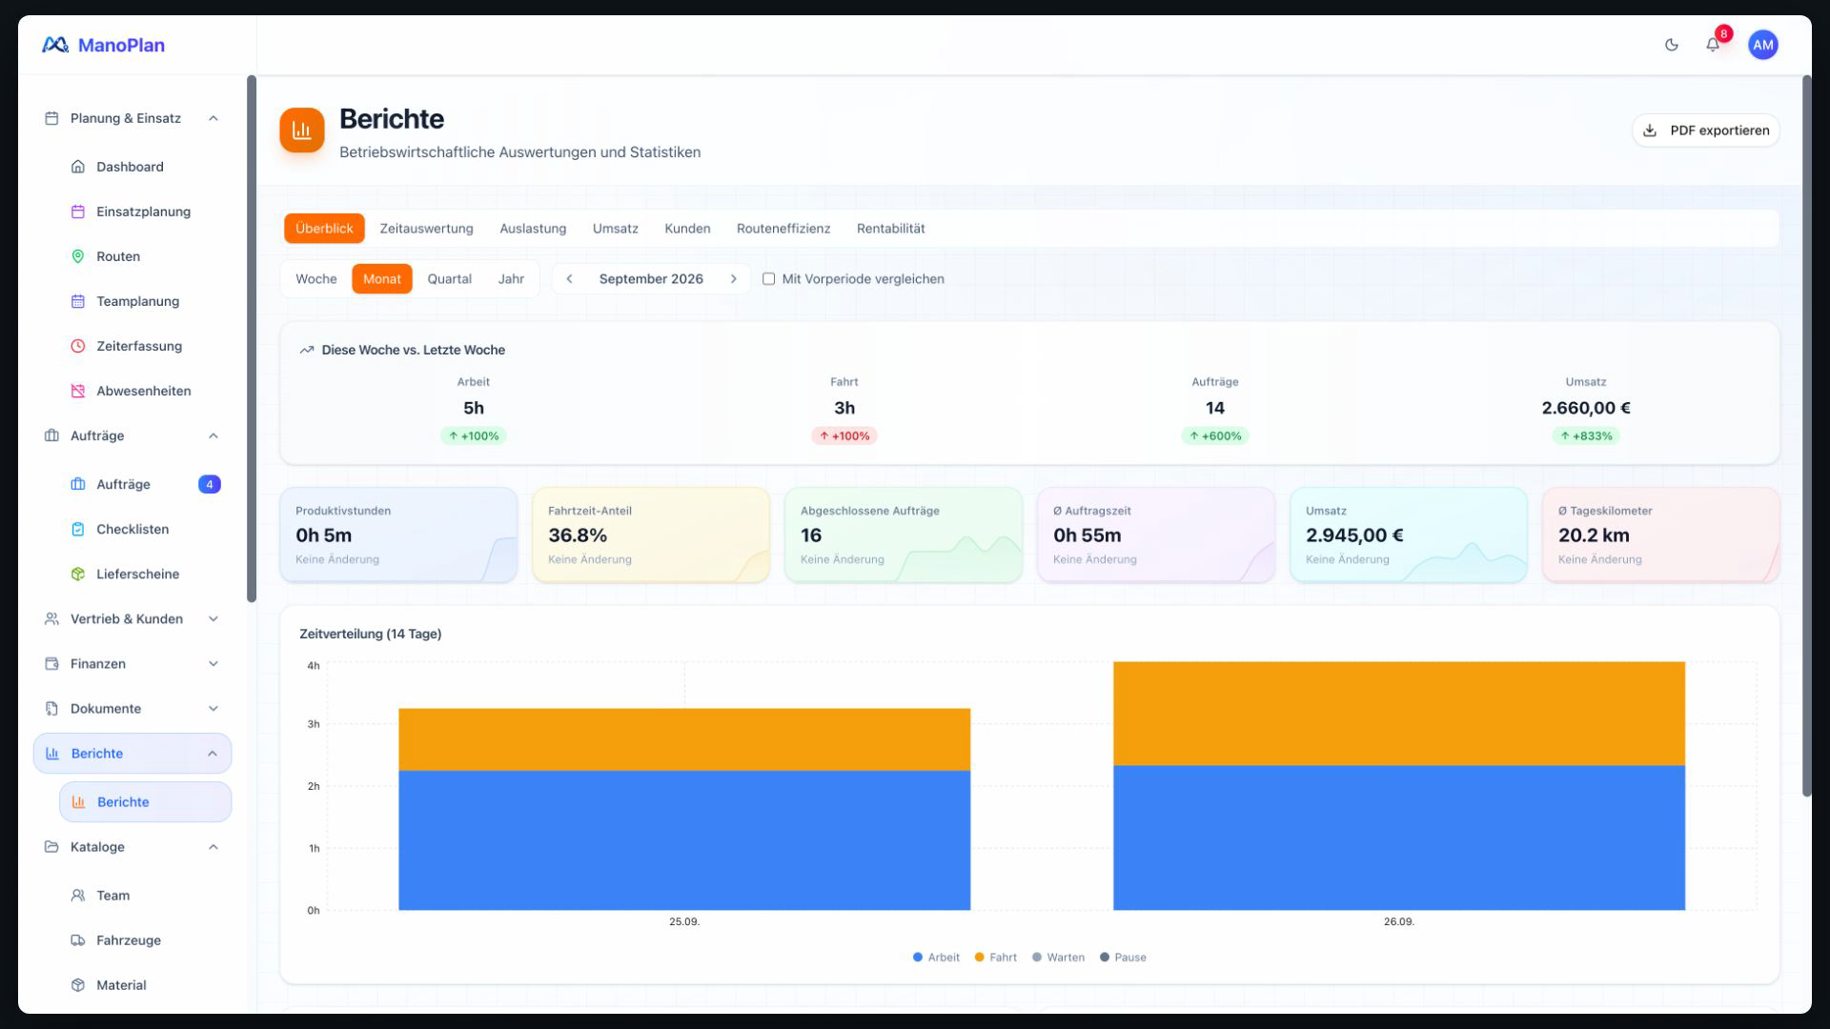Switch to Auslastung tab

click(x=533, y=229)
